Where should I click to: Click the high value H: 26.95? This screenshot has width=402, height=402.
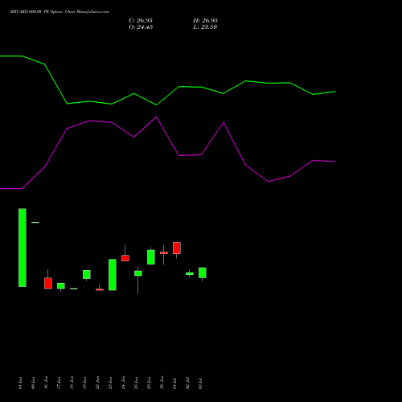coord(205,21)
